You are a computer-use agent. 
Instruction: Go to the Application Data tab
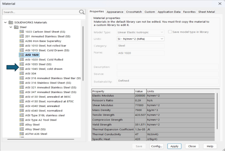tap(169, 12)
